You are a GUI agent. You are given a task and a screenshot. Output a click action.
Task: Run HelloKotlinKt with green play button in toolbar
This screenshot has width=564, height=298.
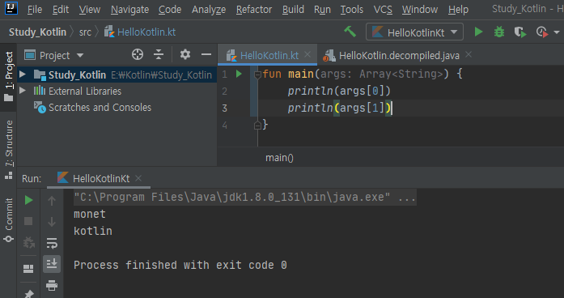click(478, 32)
